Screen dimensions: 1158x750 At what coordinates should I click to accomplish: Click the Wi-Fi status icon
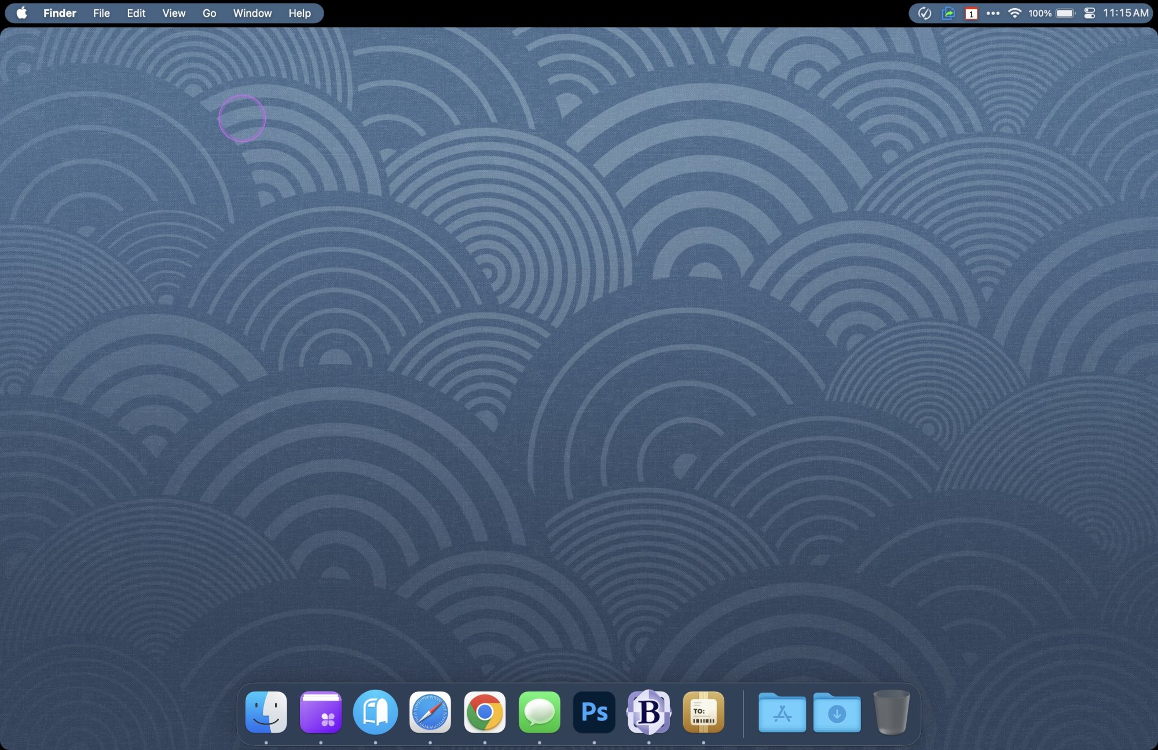(1014, 13)
